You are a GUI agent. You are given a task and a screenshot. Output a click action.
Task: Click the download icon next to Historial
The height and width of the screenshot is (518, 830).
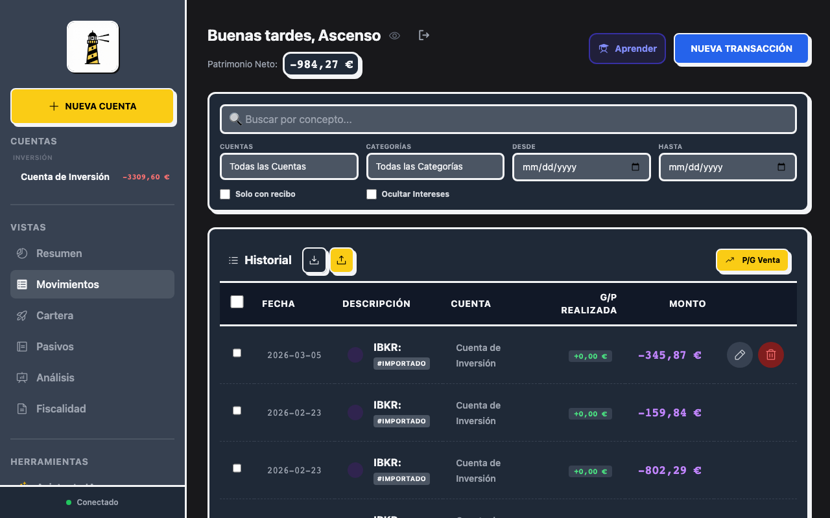click(x=314, y=260)
